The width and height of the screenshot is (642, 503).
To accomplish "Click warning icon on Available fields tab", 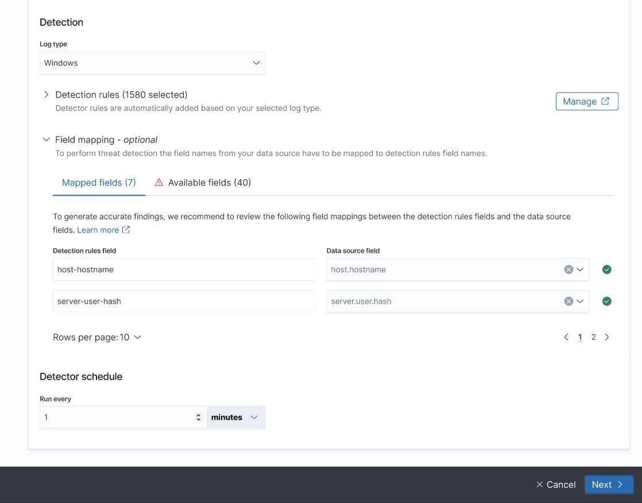I will [159, 183].
